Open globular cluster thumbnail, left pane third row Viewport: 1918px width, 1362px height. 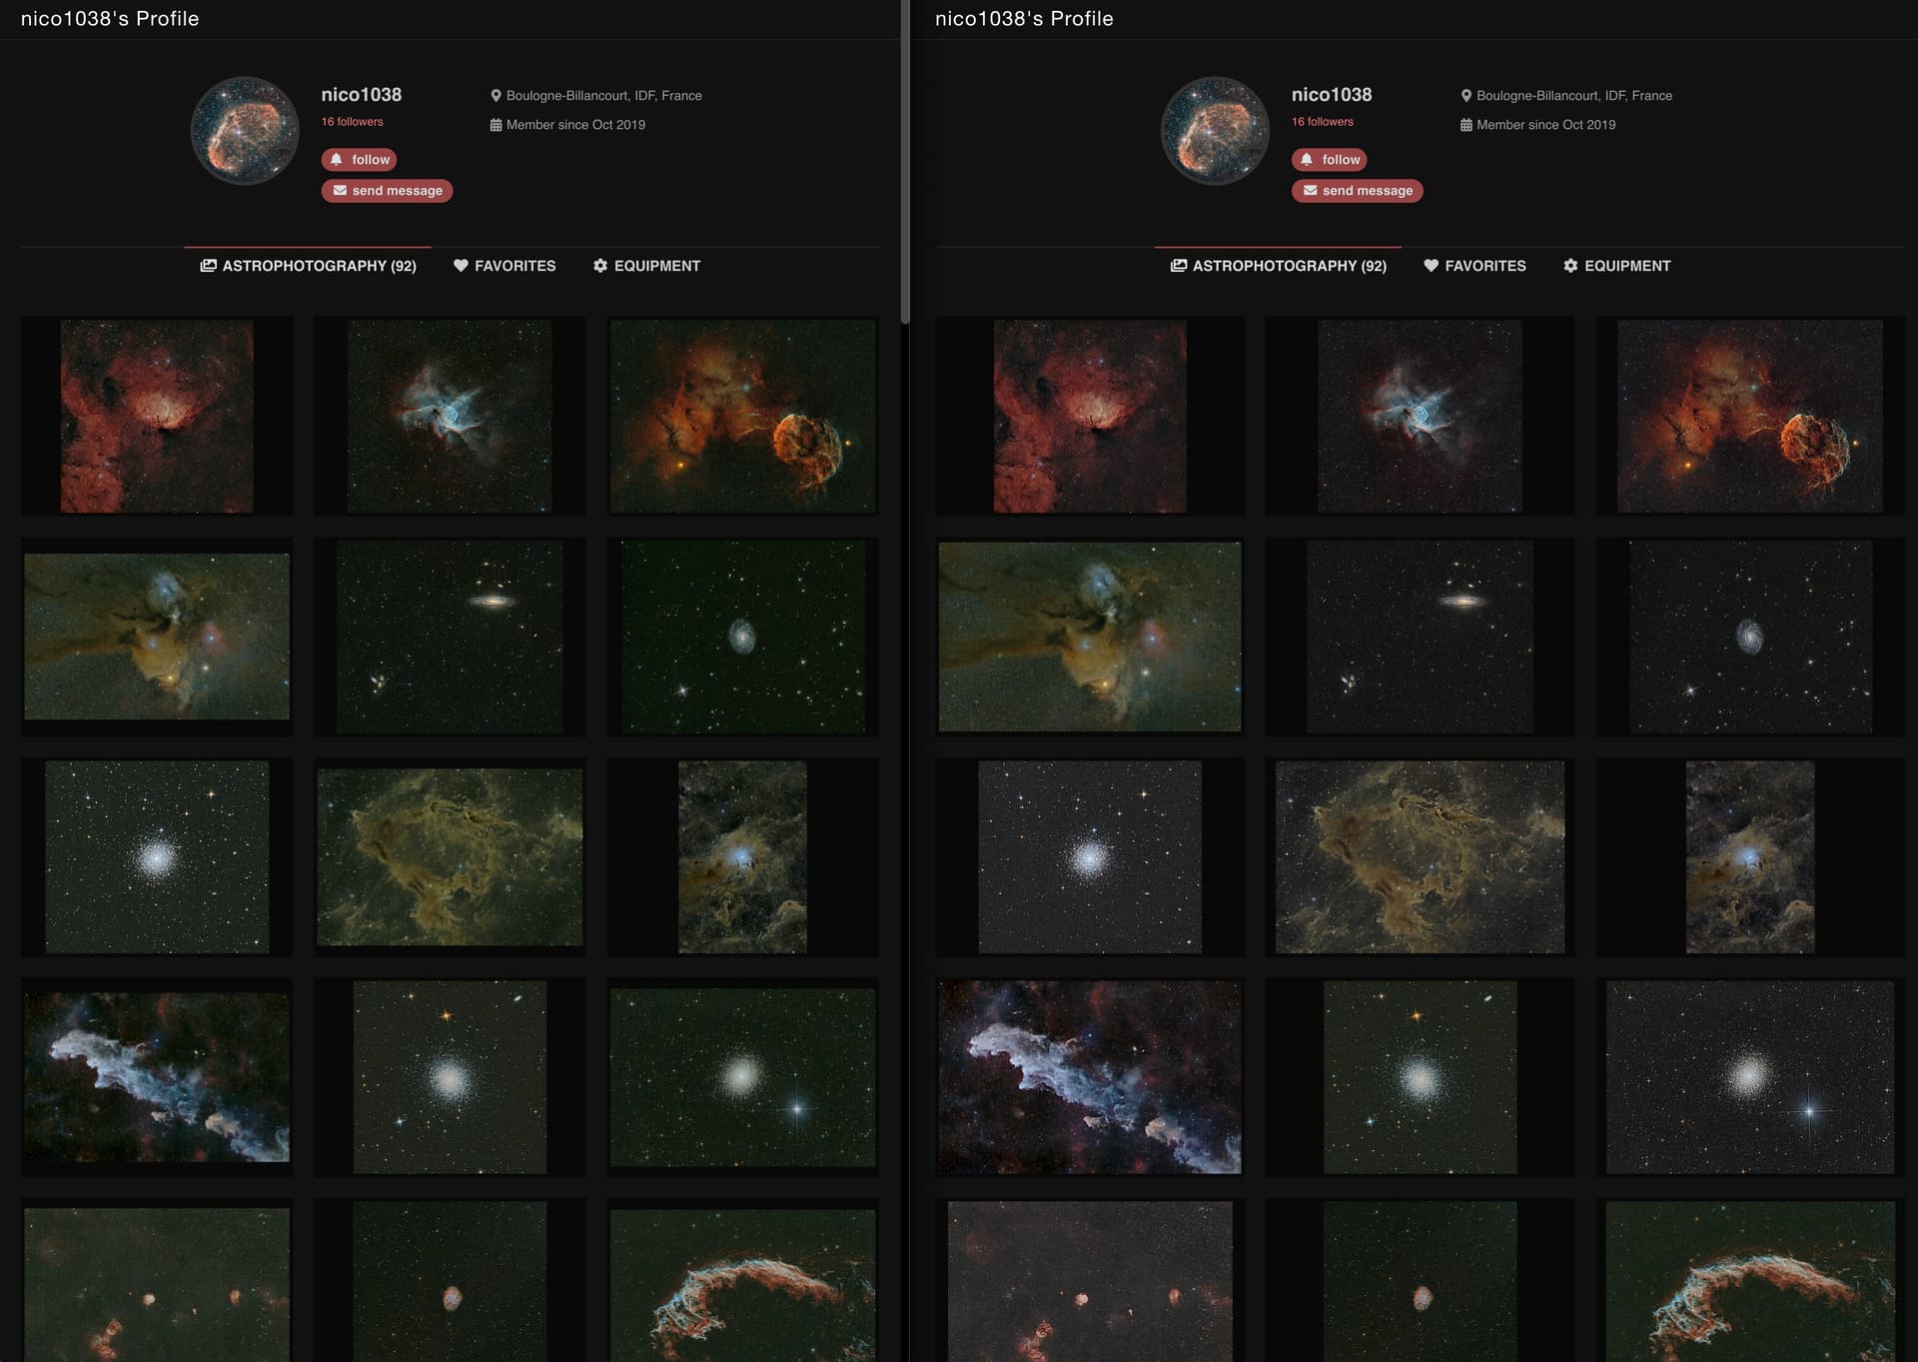pos(157,857)
